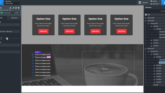Expand Div (#494) in Structure tree
The width and height of the screenshot is (165, 93).
(x=154, y=74)
